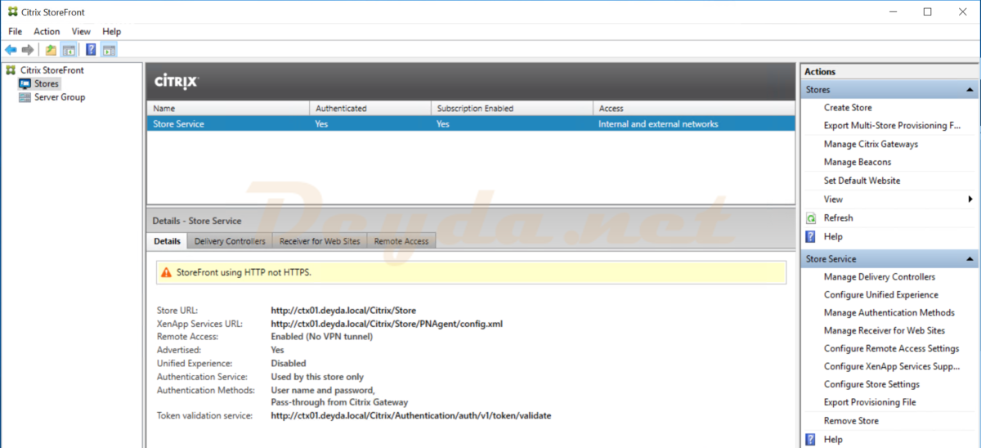Click Create Store action
The image size is (981, 448).
pyautogui.click(x=848, y=108)
